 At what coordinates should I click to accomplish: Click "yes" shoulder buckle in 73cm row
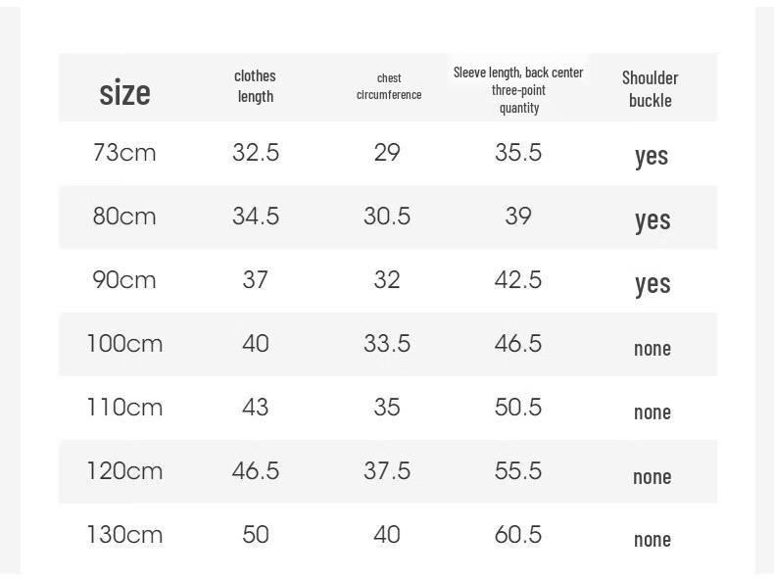click(x=652, y=156)
